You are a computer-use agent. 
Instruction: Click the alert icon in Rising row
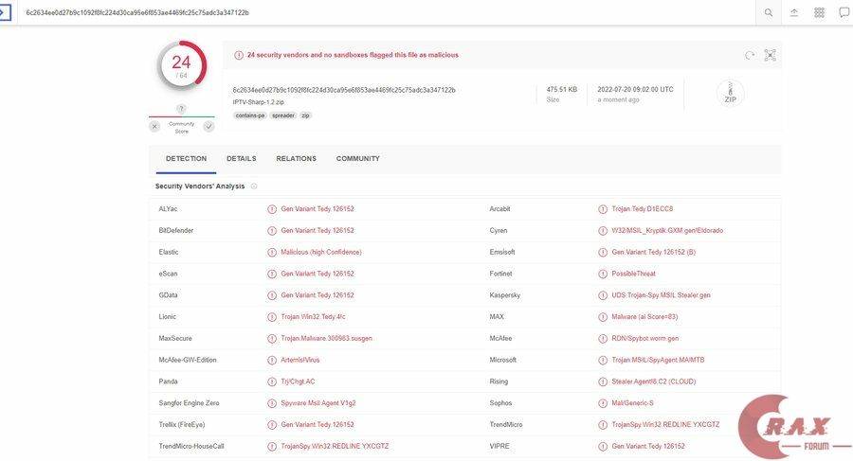click(x=603, y=381)
